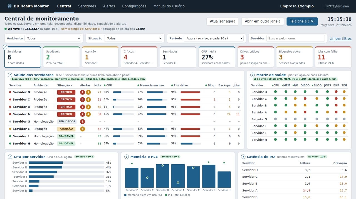Click the Bloqueios agora summary card
Image resolution: width=356 pixels, height=199 pixels.
coord(294,57)
